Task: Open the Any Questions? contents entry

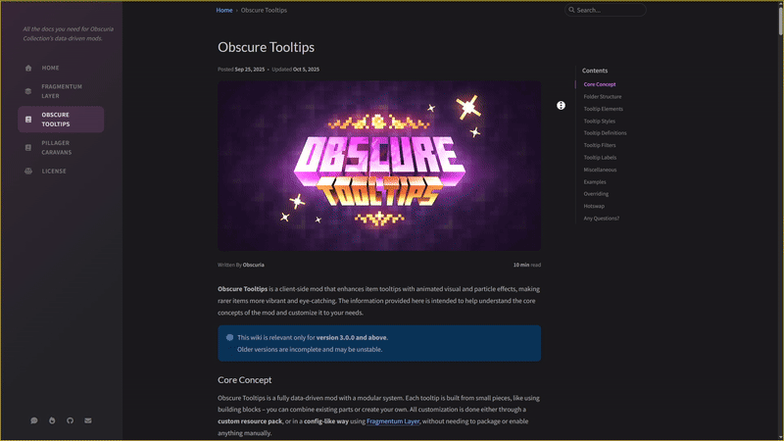Action: (x=601, y=219)
